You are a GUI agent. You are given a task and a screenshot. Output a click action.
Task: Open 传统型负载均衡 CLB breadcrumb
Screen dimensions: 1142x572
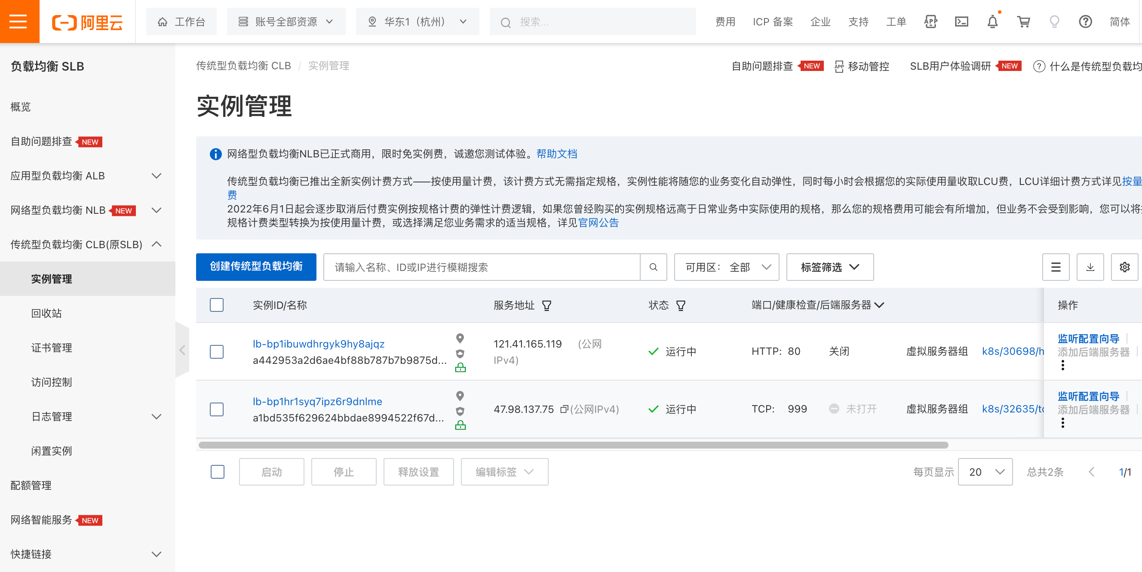tap(243, 66)
